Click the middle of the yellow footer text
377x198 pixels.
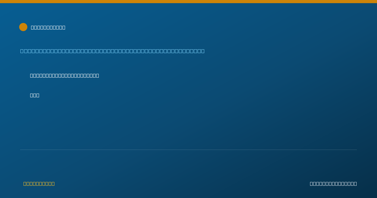coord(39,184)
